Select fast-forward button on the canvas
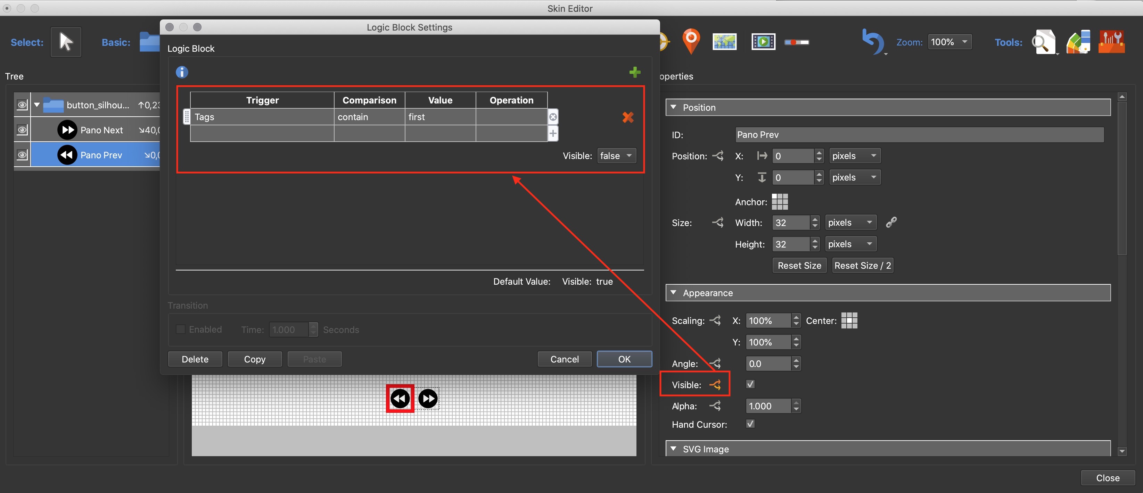This screenshot has height=493, width=1143. tap(428, 399)
